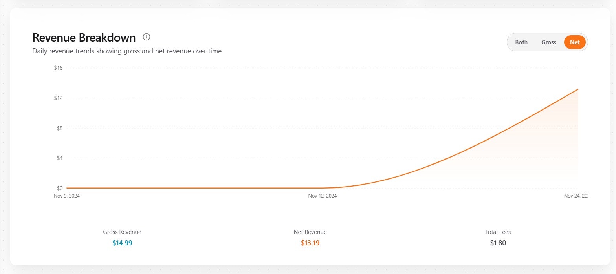Viewport: 616px width, 274px height.
Task: Click the Total Fees label text
Action: coord(498,232)
